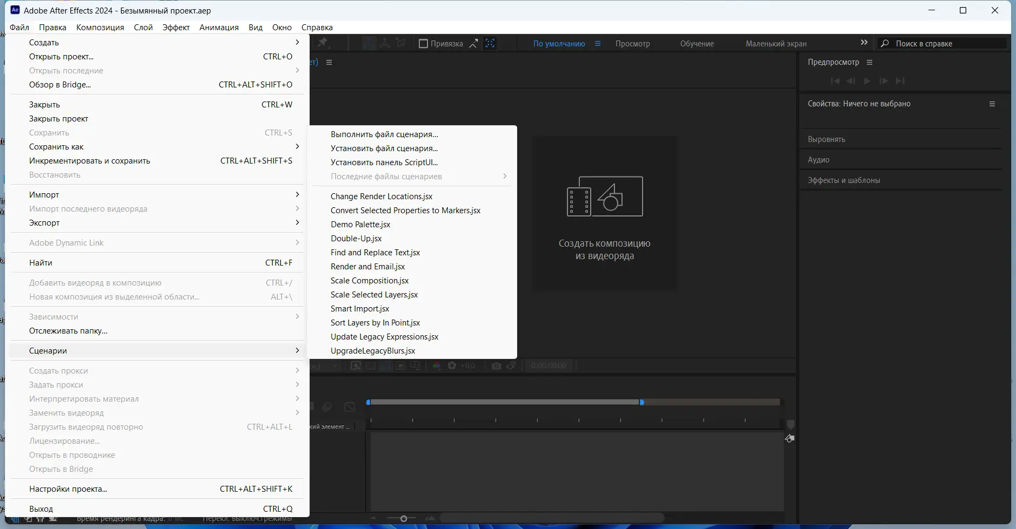Expand the Сценарии submenu
The image size is (1016, 529).
pyautogui.click(x=297, y=351)
